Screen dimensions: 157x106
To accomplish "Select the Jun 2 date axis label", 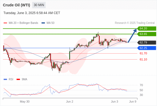I will pos(70,101).
